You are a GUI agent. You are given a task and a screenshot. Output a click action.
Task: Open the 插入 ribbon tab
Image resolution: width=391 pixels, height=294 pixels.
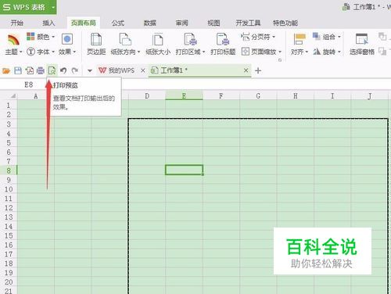(48, 23)
